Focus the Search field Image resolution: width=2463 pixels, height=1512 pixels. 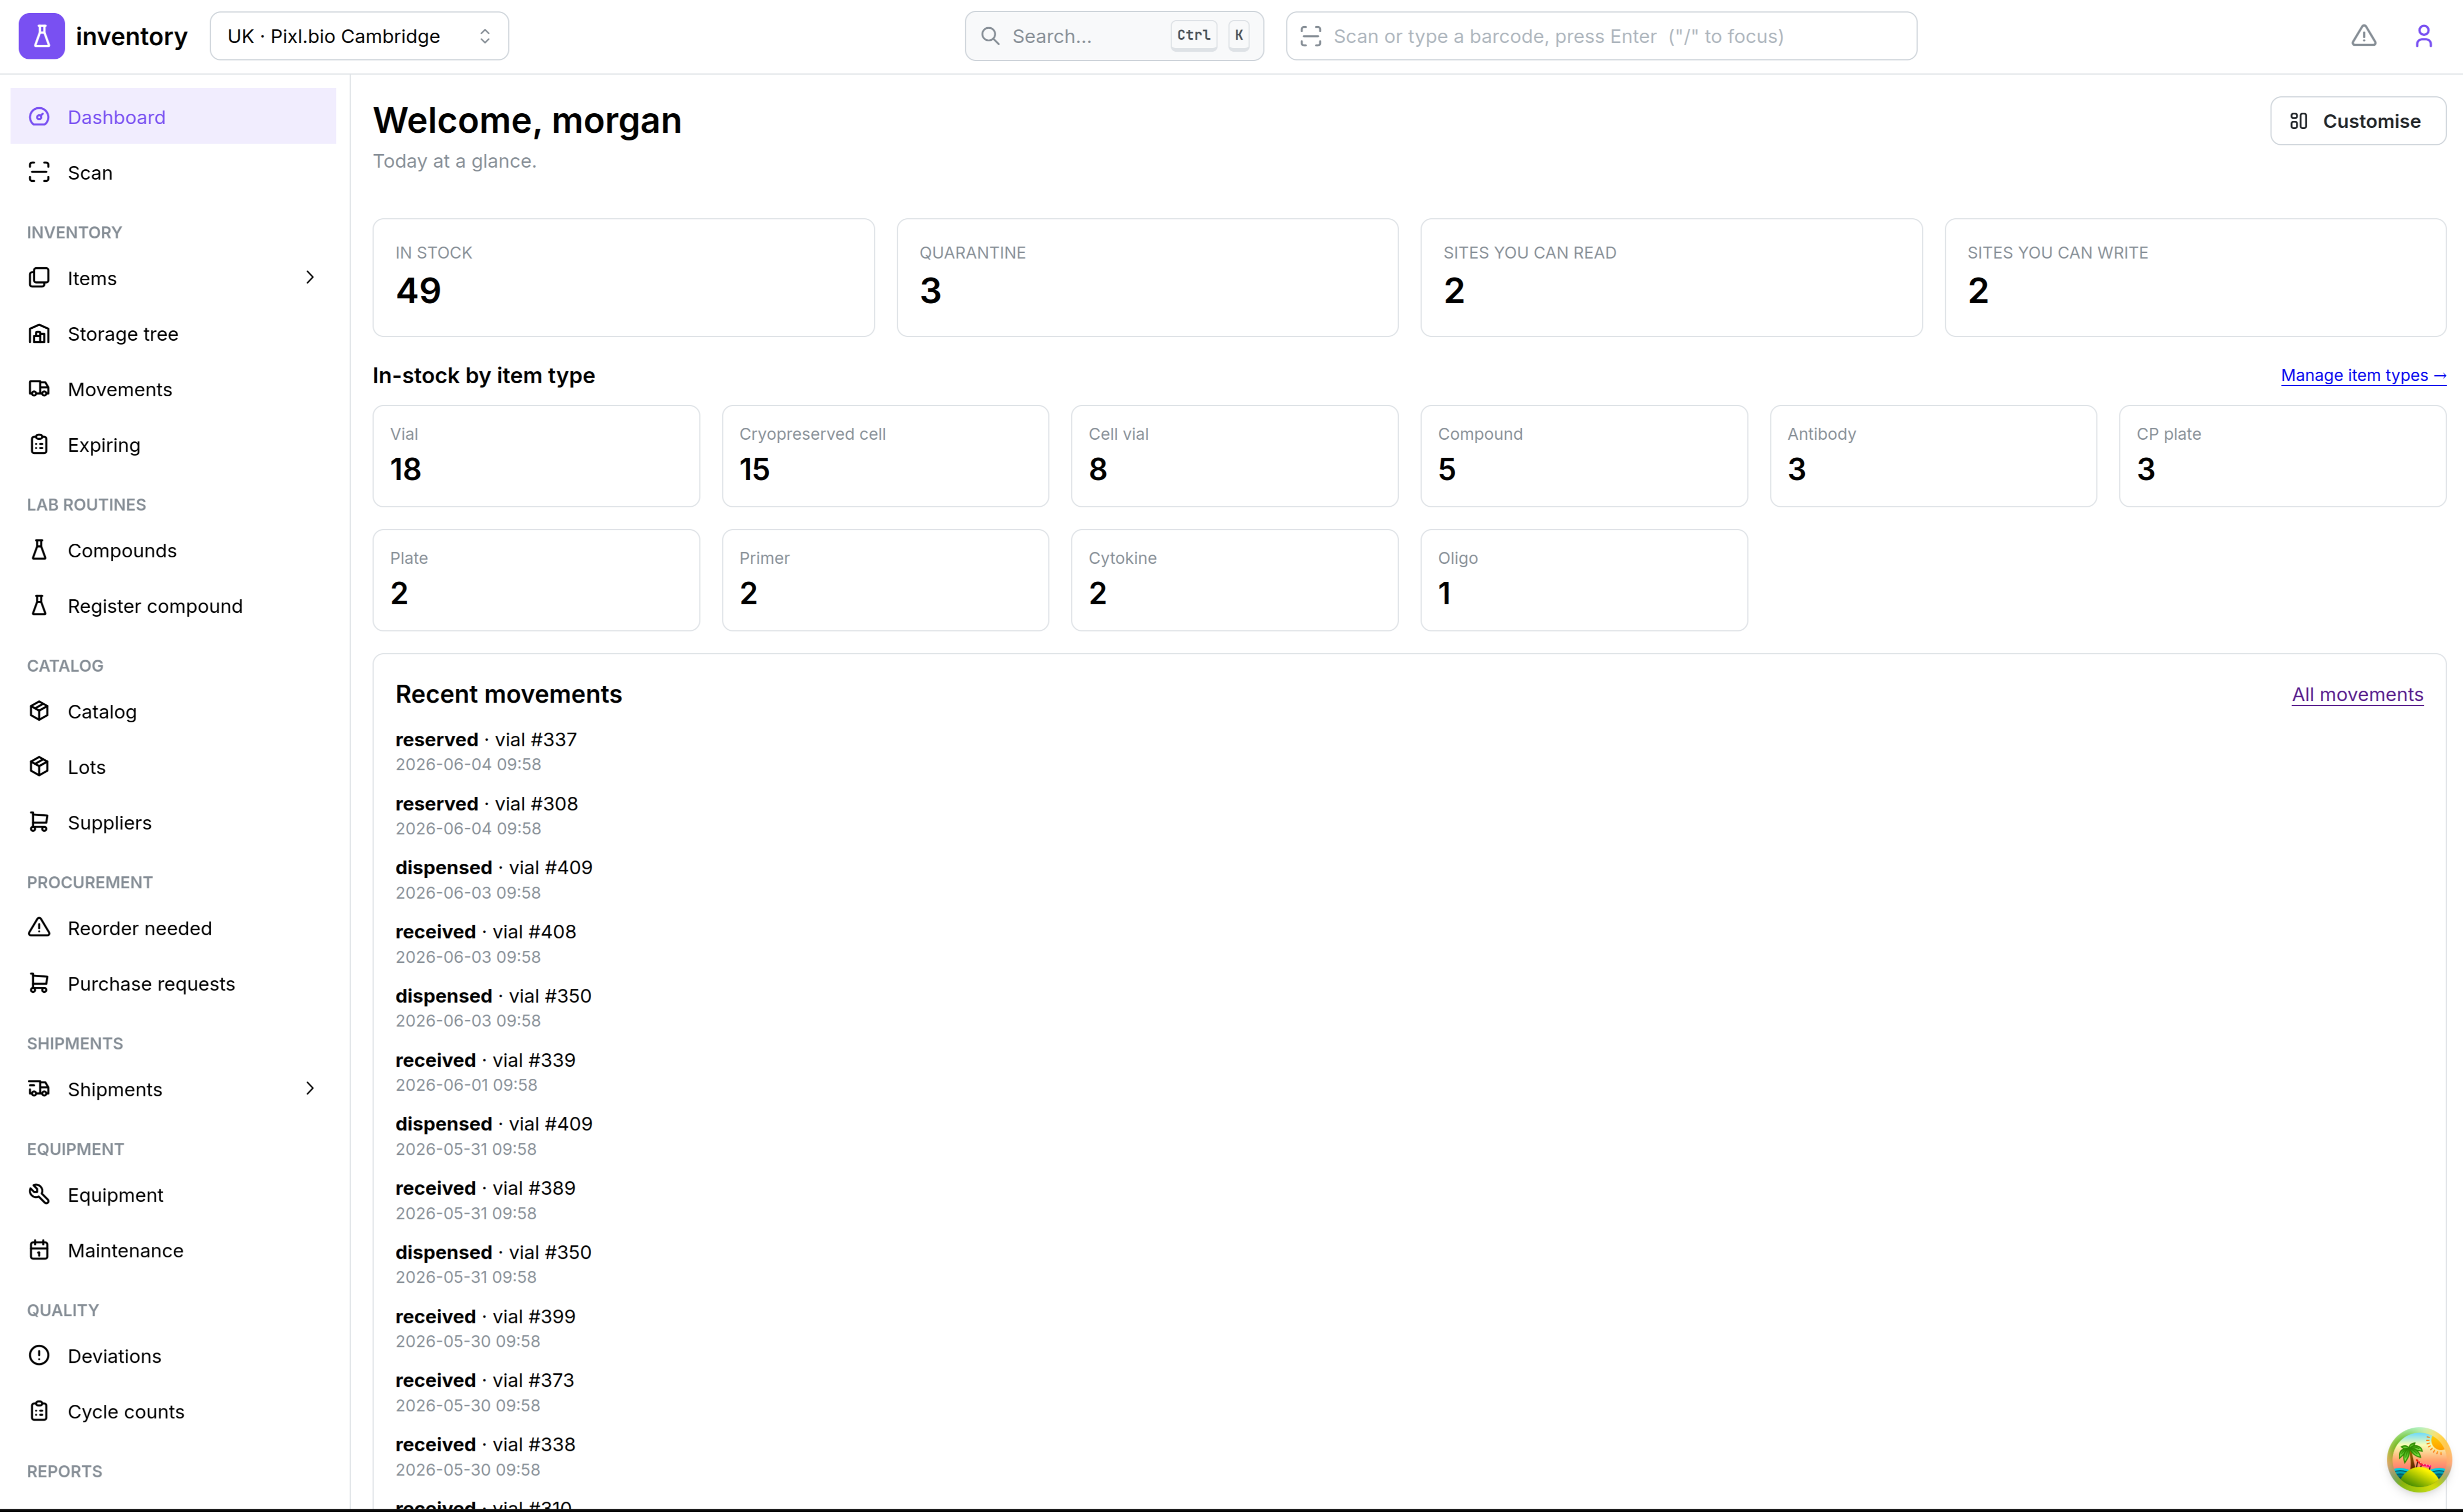[x=1114, y=36]
